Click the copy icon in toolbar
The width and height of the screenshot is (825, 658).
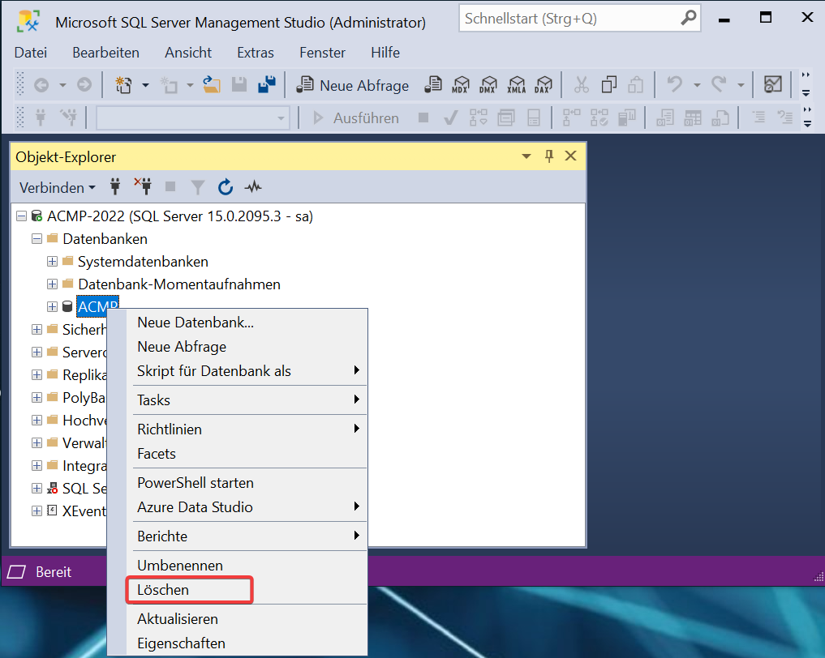[608, 84]
